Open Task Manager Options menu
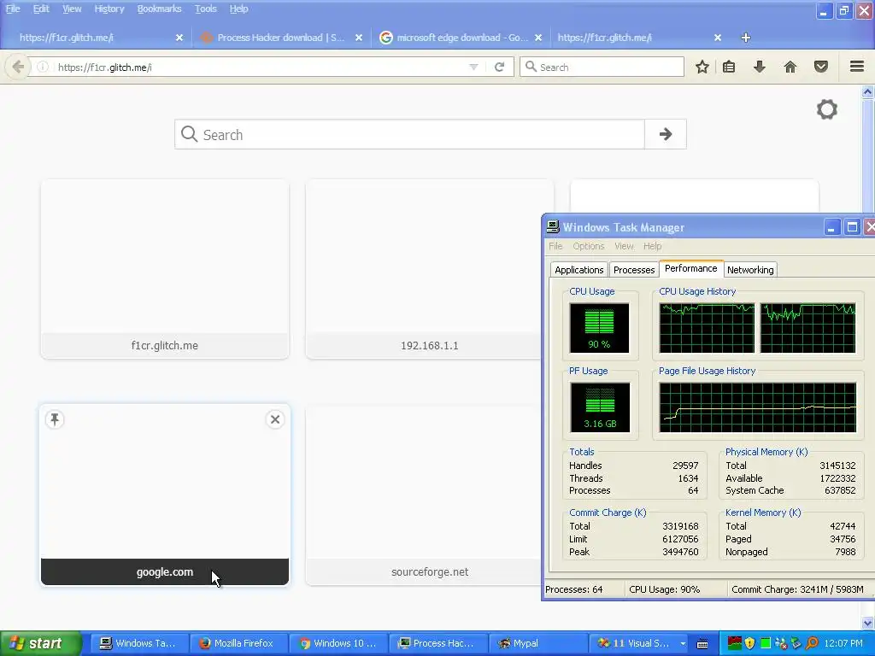 click(x=588, y=246)
